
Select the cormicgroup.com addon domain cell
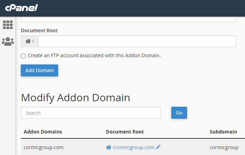click(43, 147)
